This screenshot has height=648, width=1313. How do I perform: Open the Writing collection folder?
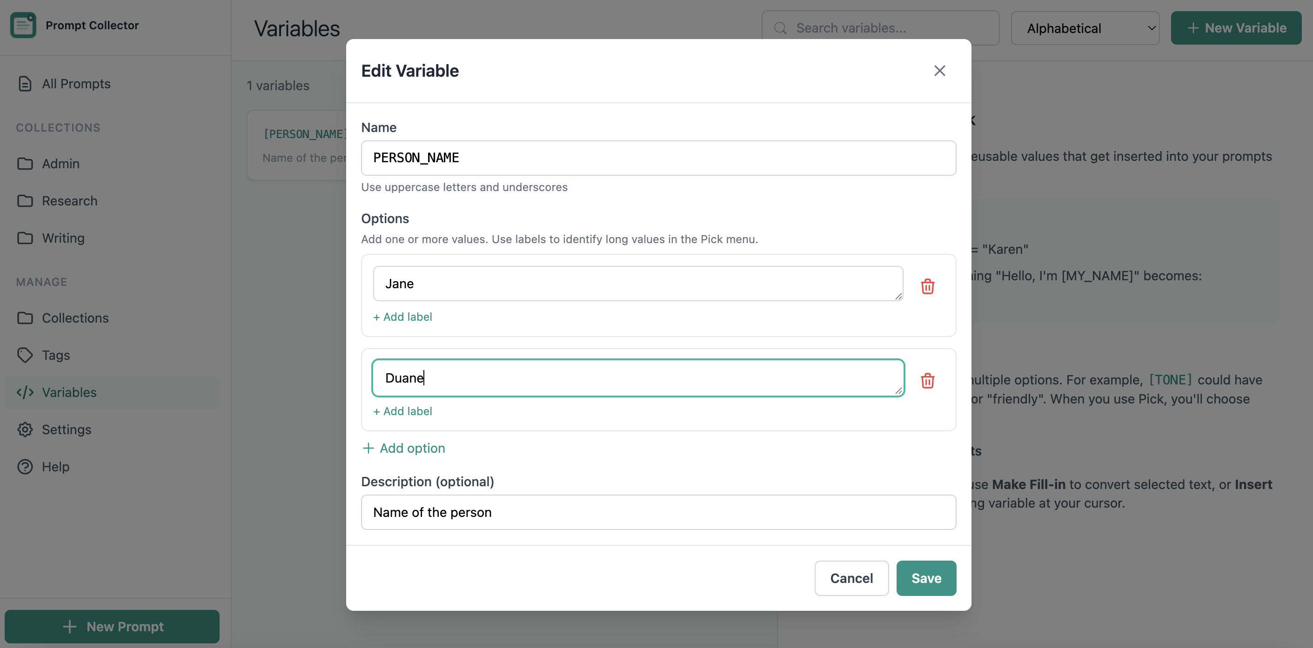pos(63,238)
